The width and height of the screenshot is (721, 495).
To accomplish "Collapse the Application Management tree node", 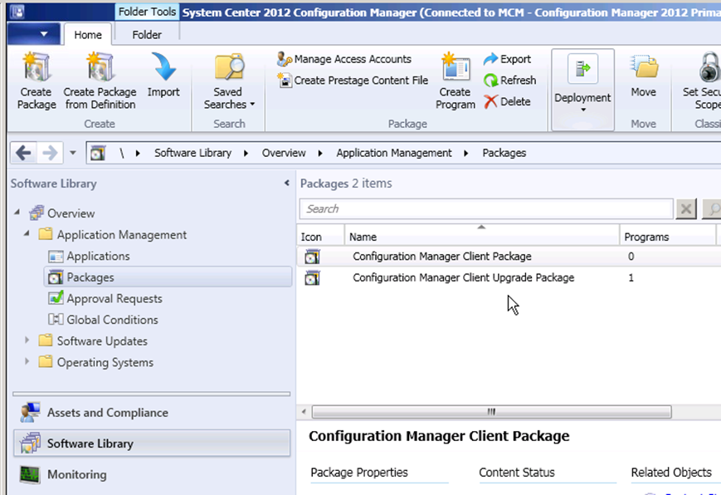I will (27, 234).
